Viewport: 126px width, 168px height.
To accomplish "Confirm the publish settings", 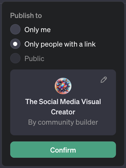I will tap(63, 150).
